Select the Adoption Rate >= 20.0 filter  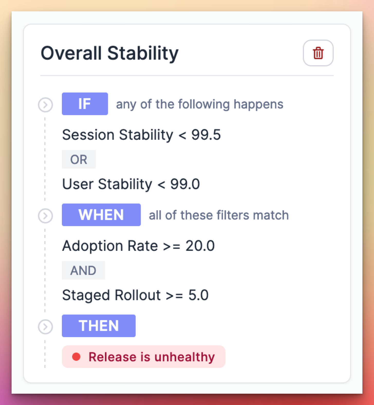click(138, 246)
